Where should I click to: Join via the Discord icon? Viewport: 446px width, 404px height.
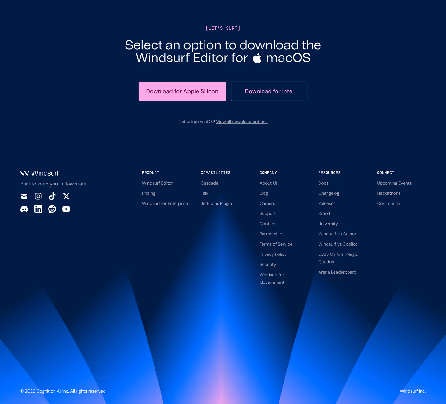pos(24,209)
